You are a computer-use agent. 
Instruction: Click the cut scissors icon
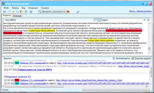tap(13, 12)
